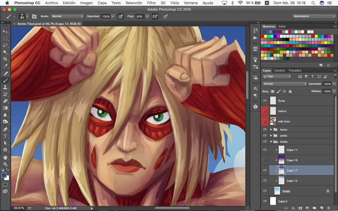Show the marco layer

[265, 111]
